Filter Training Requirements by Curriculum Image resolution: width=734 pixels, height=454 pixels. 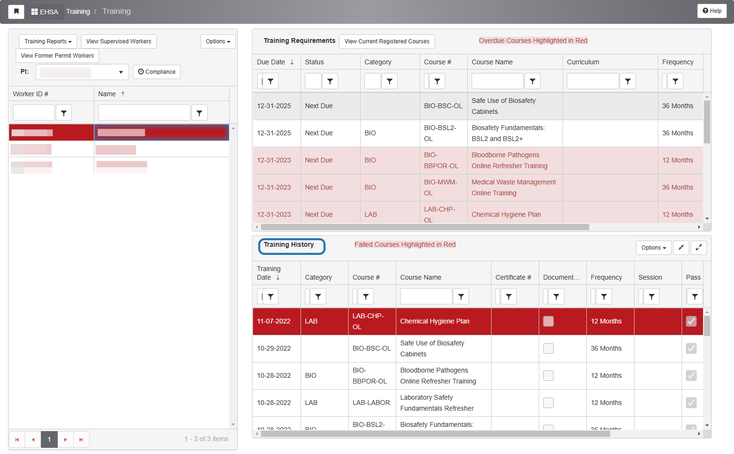[628, 81]
